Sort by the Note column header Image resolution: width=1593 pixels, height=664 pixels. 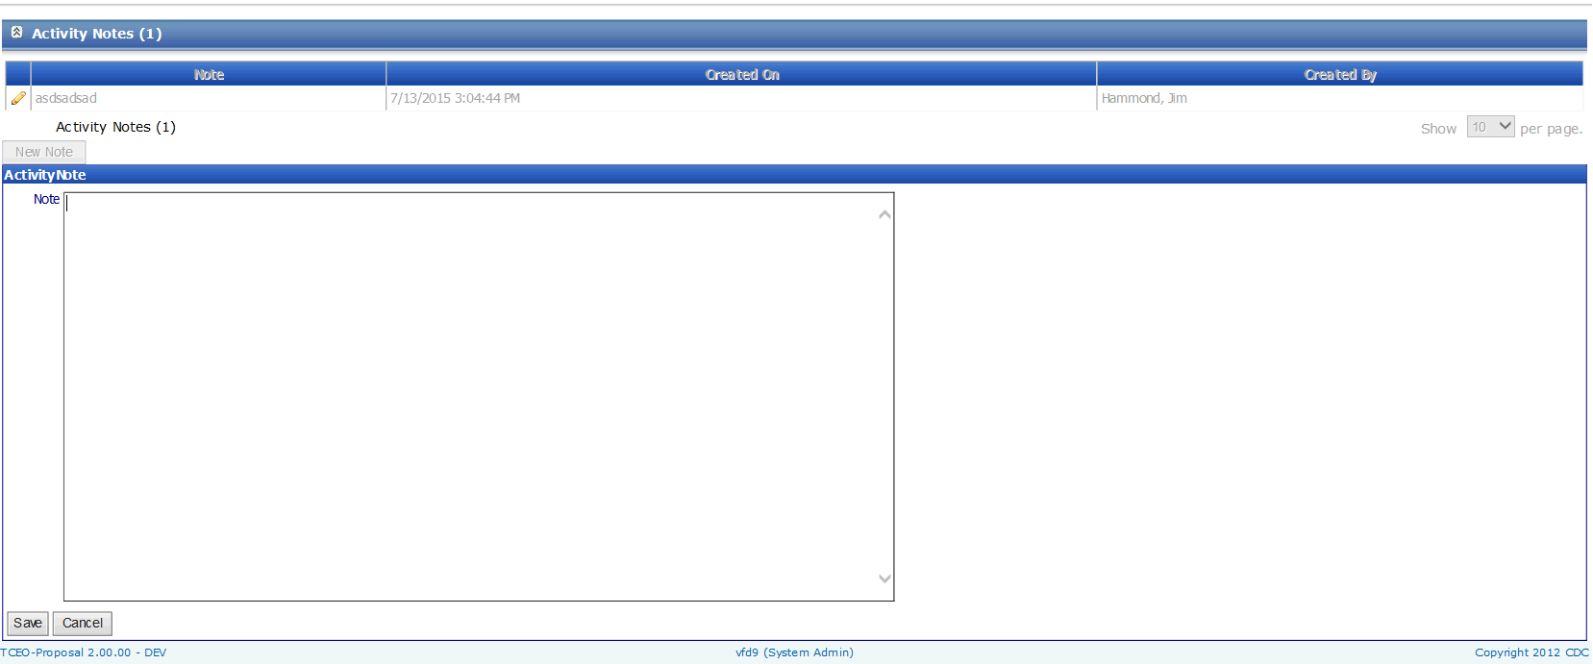[209, 75]
